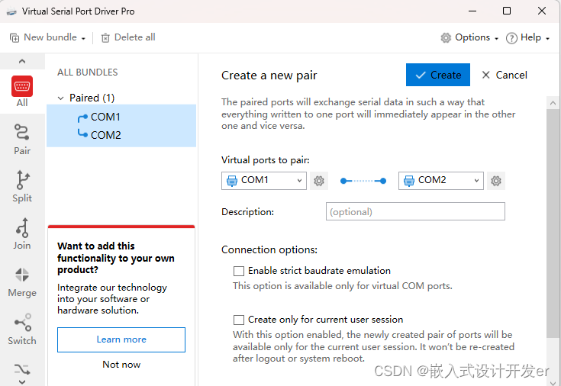The width and height of the screenshot is (561, 386).
Task: Open the Pair mode in sidebar
Action: pos(22,139)
